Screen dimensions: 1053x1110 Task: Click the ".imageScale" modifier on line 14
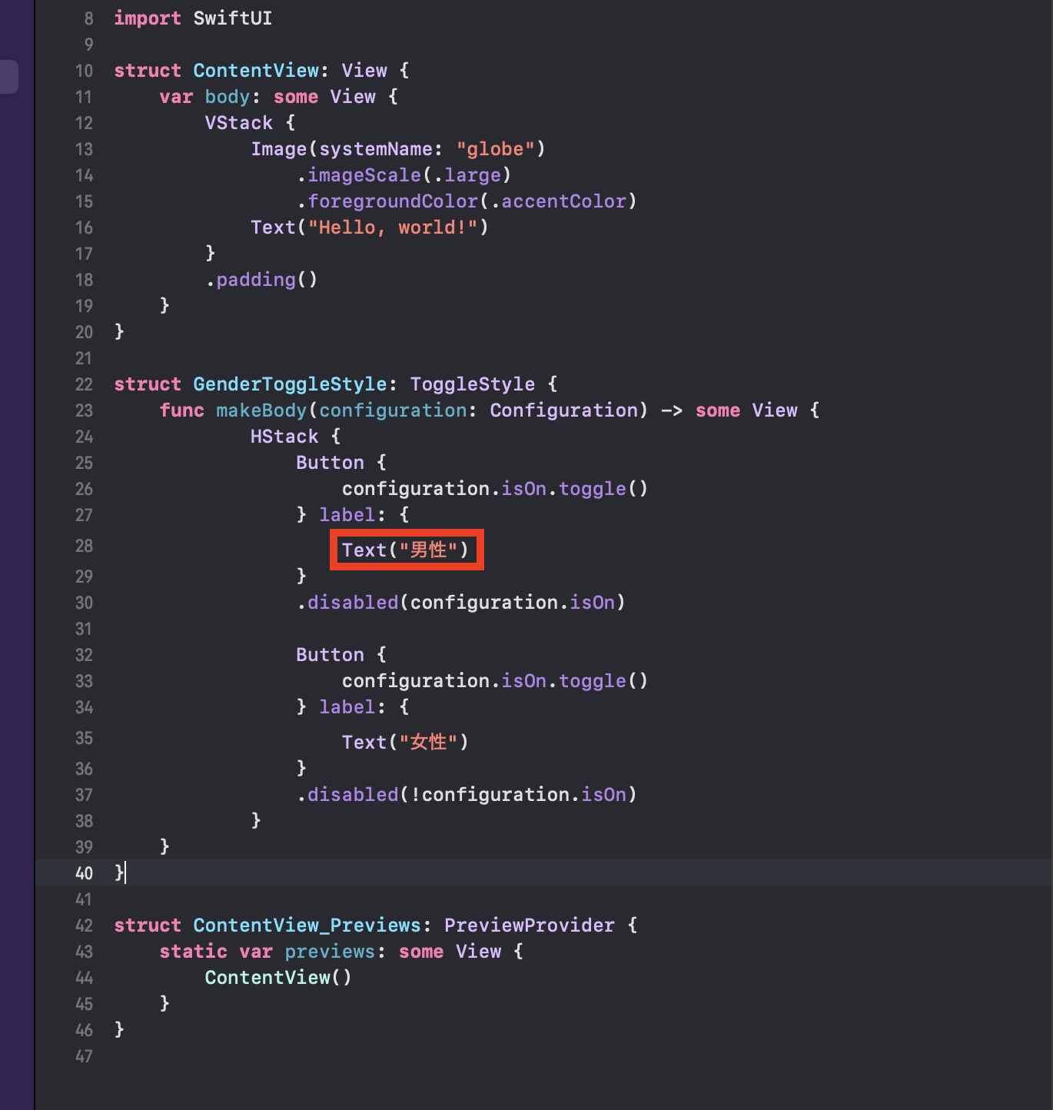[359, 175]
